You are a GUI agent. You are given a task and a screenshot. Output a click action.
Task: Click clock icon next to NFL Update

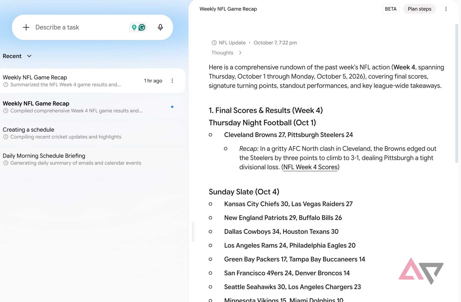pos(214,43)
